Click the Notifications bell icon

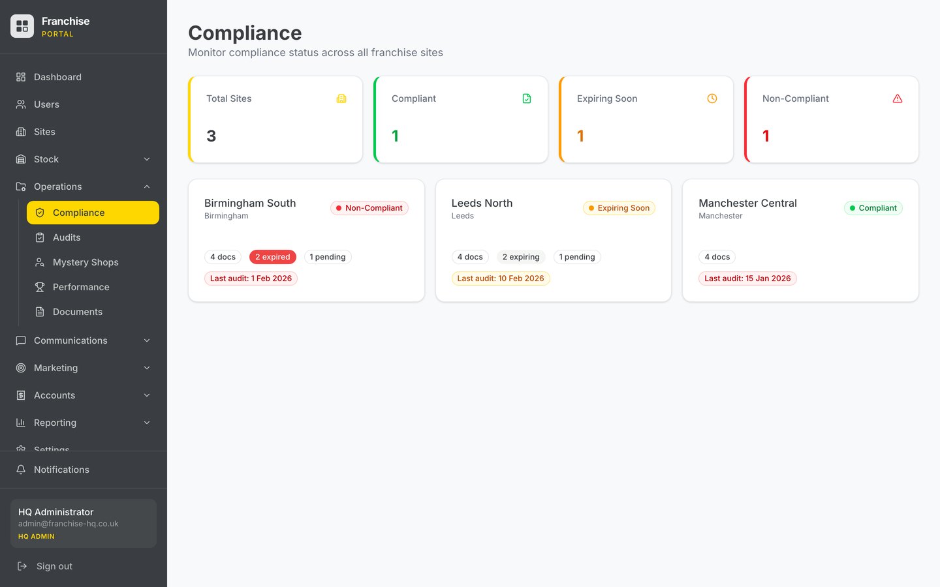click(x=21, y=470)
